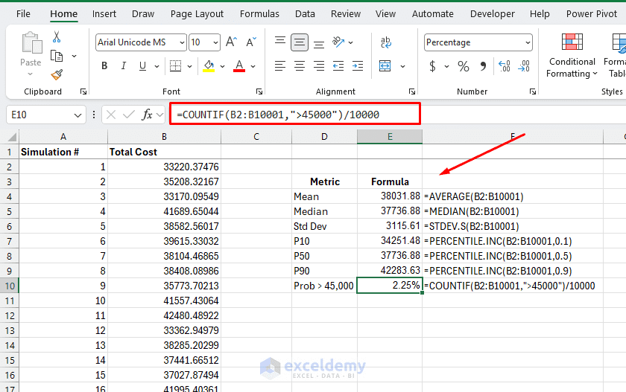626x392 pixels.
Task: Click the Paste clipboard icon
Action: click(31, 42)
